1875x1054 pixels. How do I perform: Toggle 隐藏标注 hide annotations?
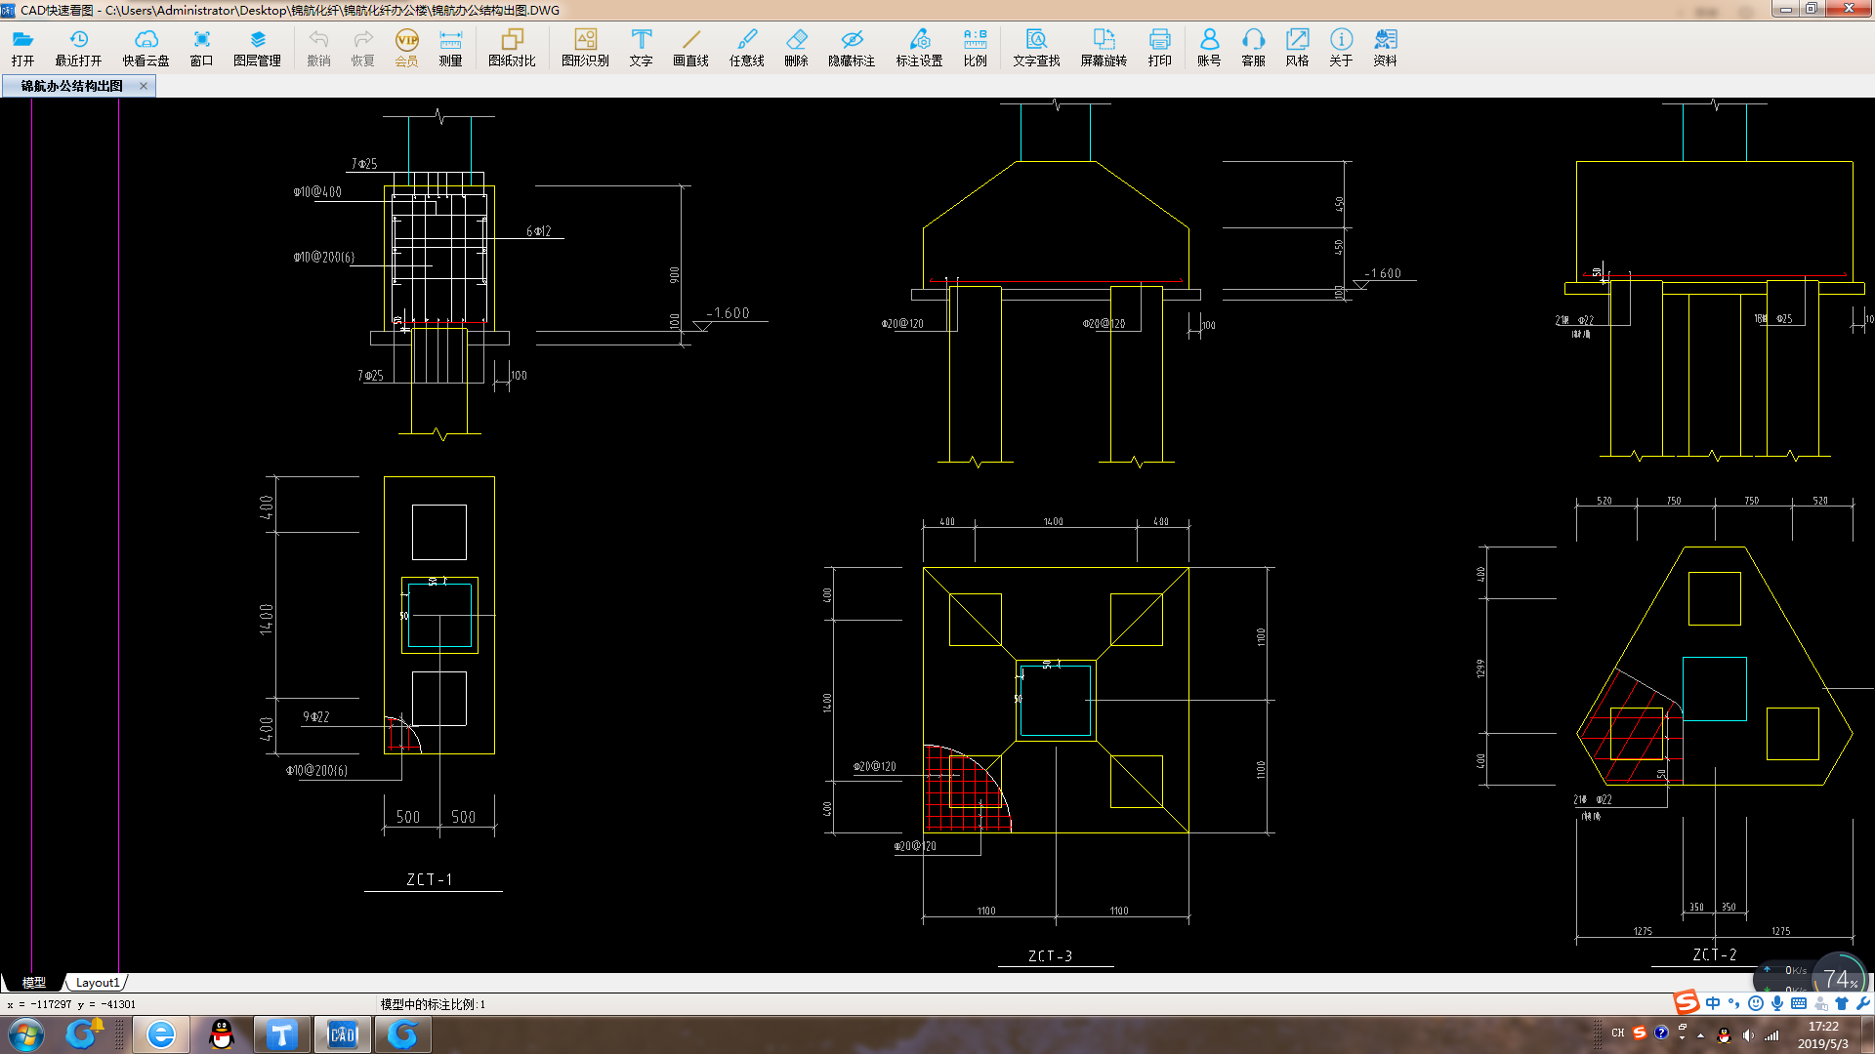pos(852,47)
